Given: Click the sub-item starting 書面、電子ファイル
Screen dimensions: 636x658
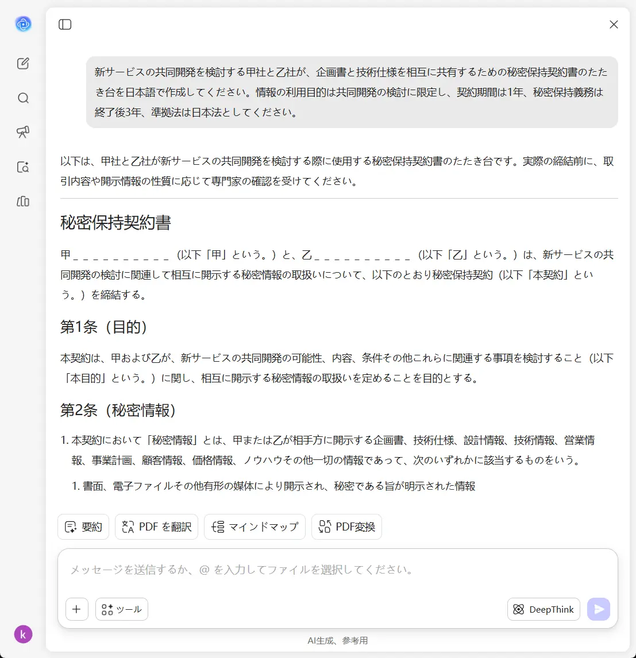Looking at the screenshot, I should 279,486.
